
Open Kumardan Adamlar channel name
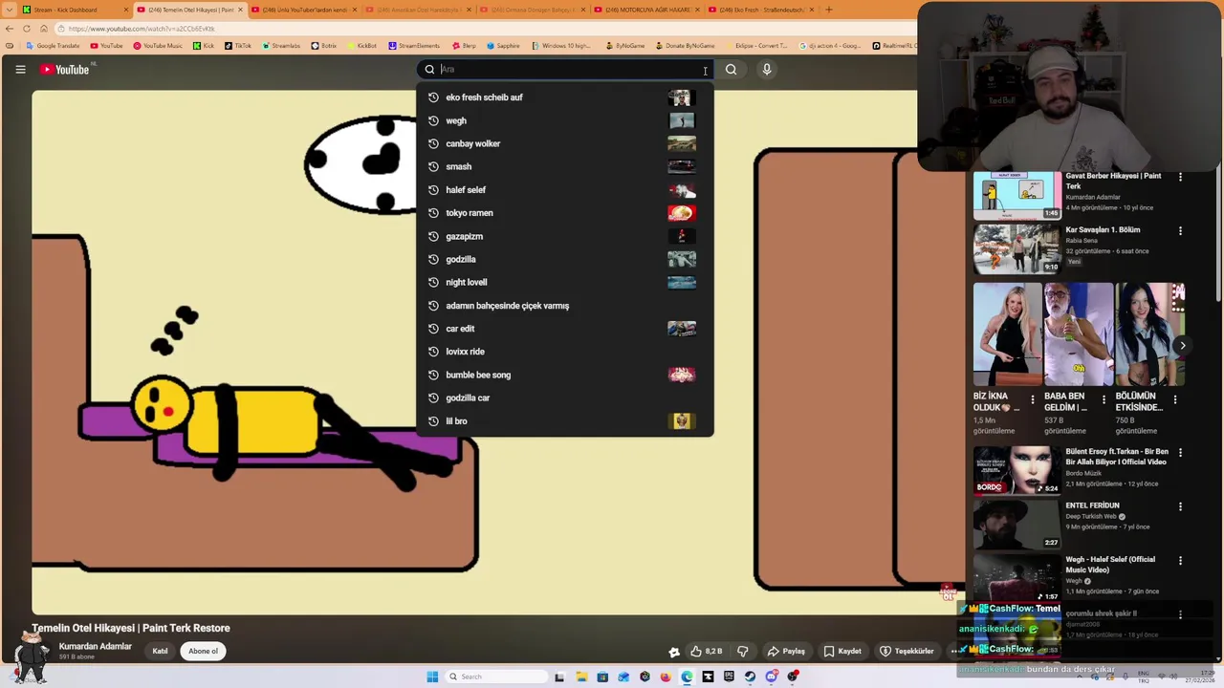point(96,646)
